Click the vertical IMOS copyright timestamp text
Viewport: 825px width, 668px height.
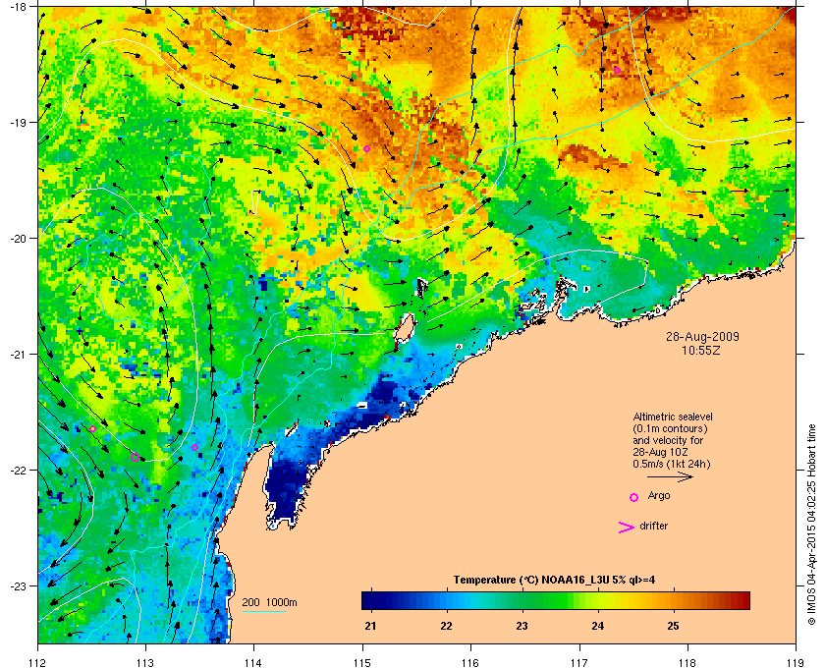pyautogui.click(x=811, y=525)
